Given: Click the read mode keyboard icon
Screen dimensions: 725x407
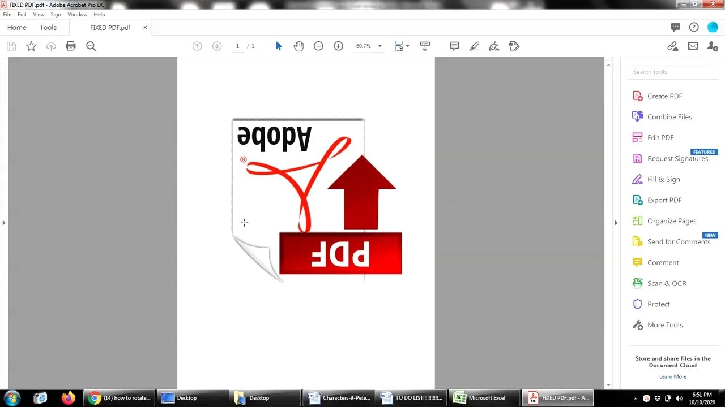Looking at the screenshot, I should (425, 46).
